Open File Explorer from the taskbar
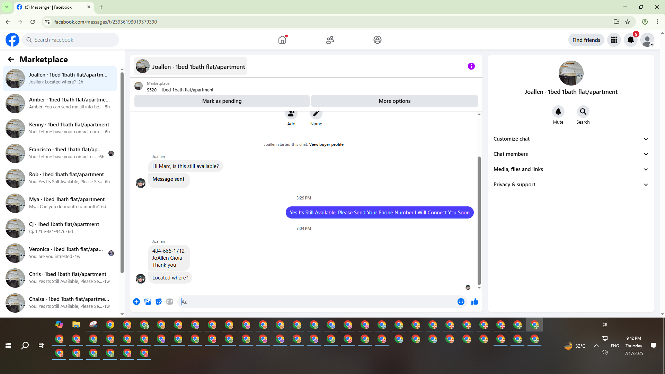 [x=76, y=324]
